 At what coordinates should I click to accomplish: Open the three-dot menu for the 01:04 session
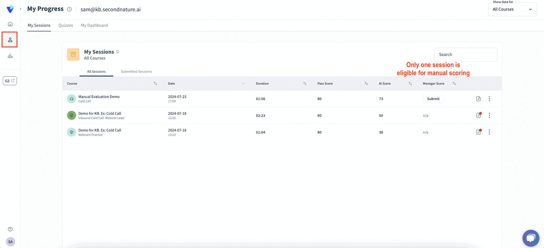[489, 132]
